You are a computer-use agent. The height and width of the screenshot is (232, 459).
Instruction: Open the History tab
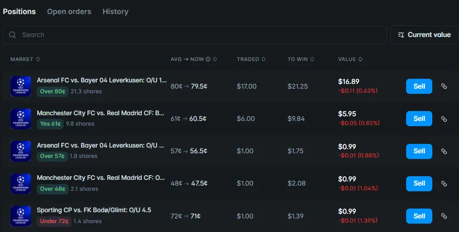[x=115, y=11]
